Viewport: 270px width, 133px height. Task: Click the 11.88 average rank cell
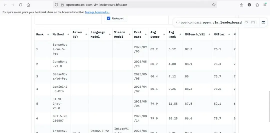[x=175, y=104]
